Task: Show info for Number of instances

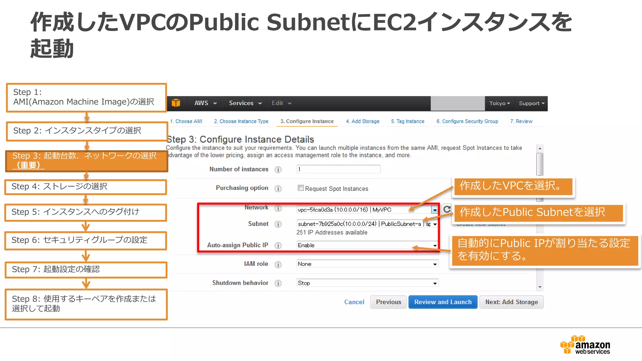Action: click(278, 170)
